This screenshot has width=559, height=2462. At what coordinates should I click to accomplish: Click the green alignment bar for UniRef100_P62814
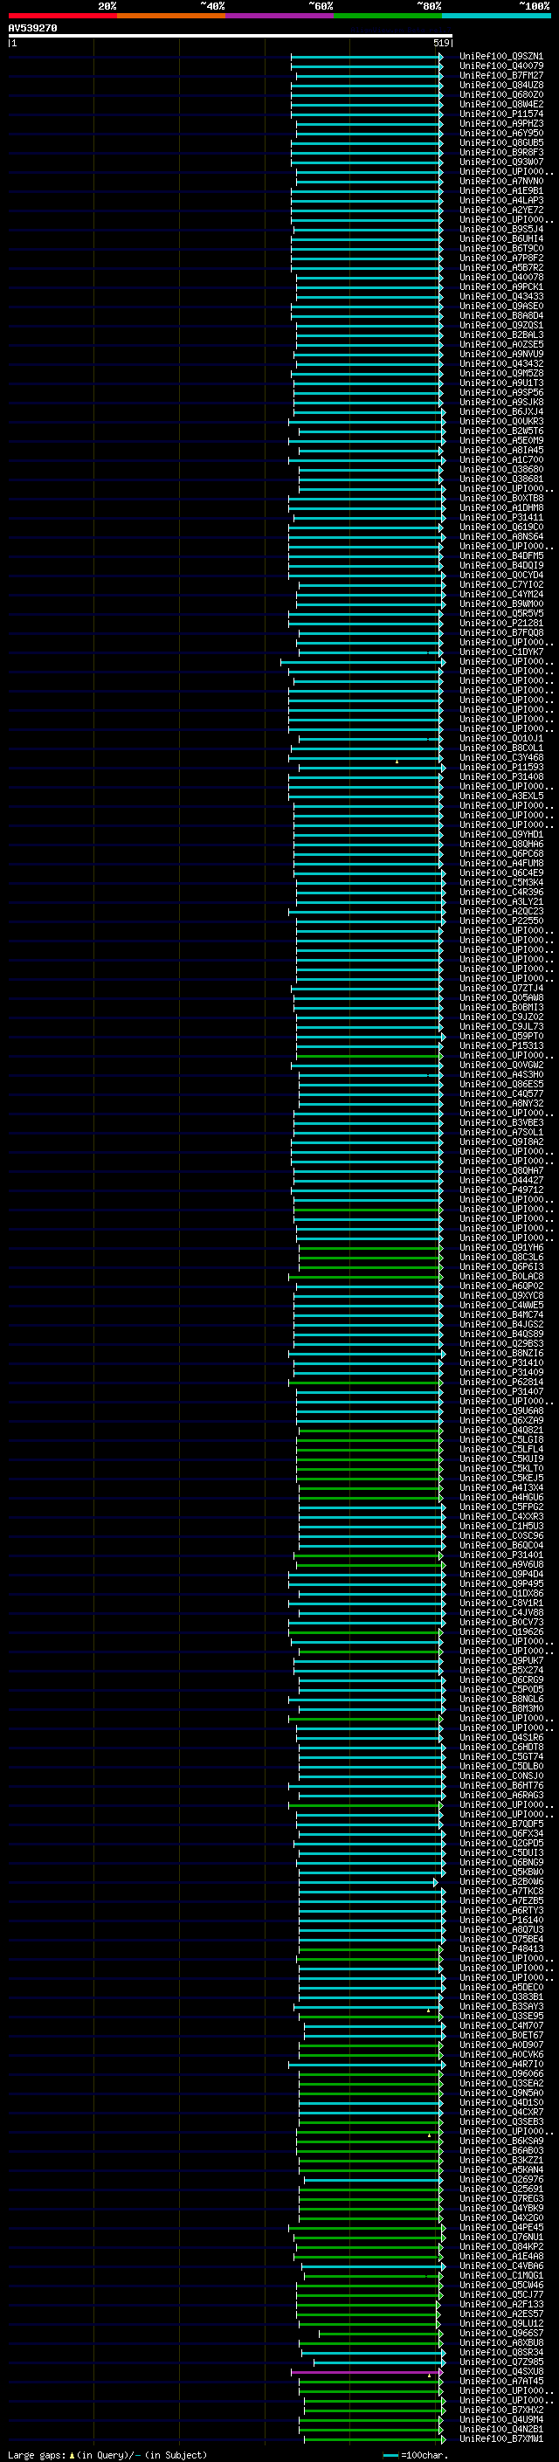(365, 1383)
